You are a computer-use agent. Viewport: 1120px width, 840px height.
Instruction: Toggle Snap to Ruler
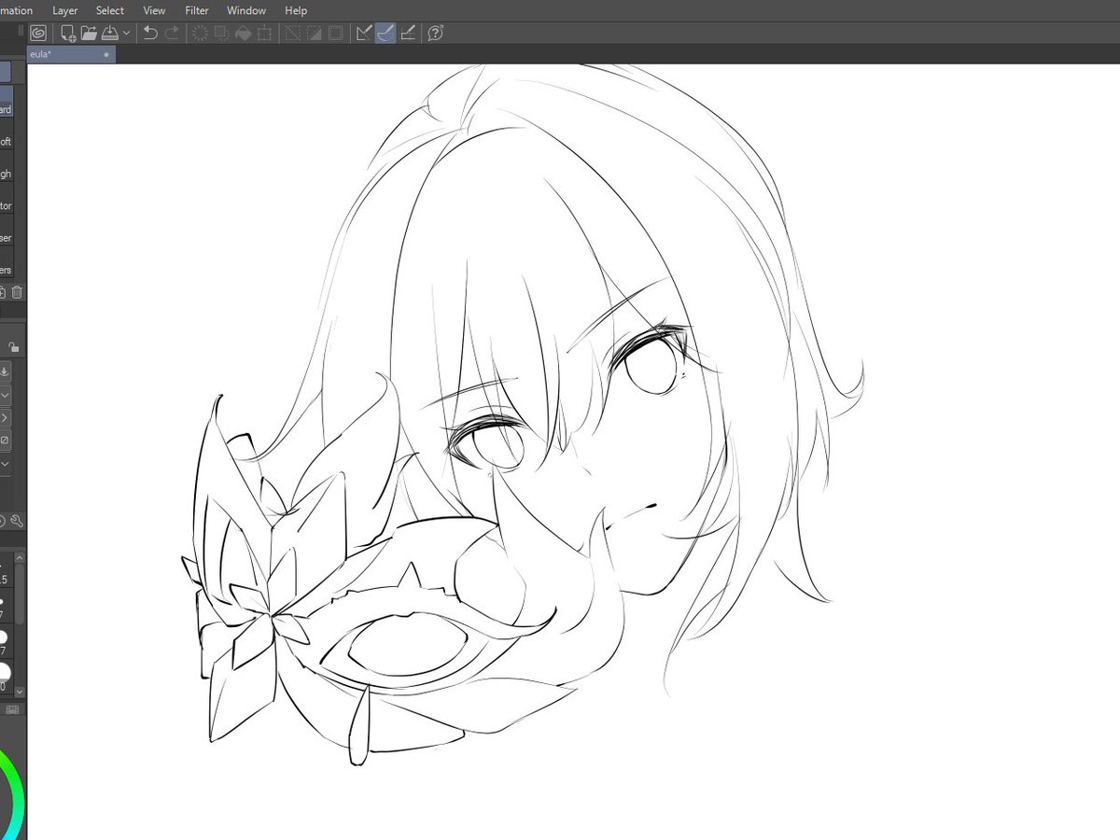pyautogui.click(x=364, y=33)
